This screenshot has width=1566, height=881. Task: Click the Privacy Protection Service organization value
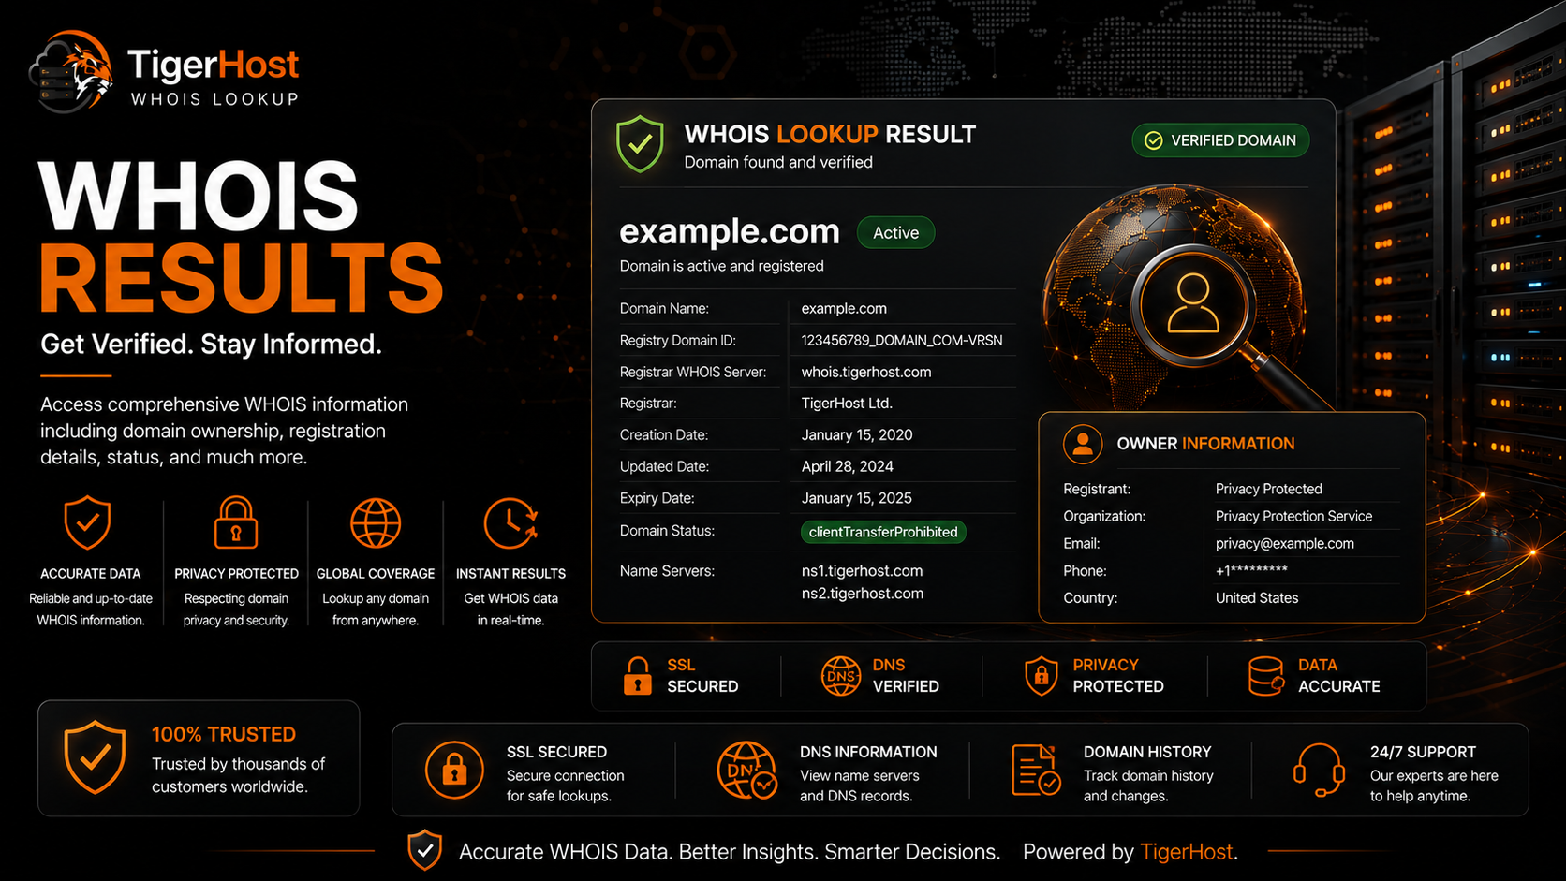(1293, 517)
